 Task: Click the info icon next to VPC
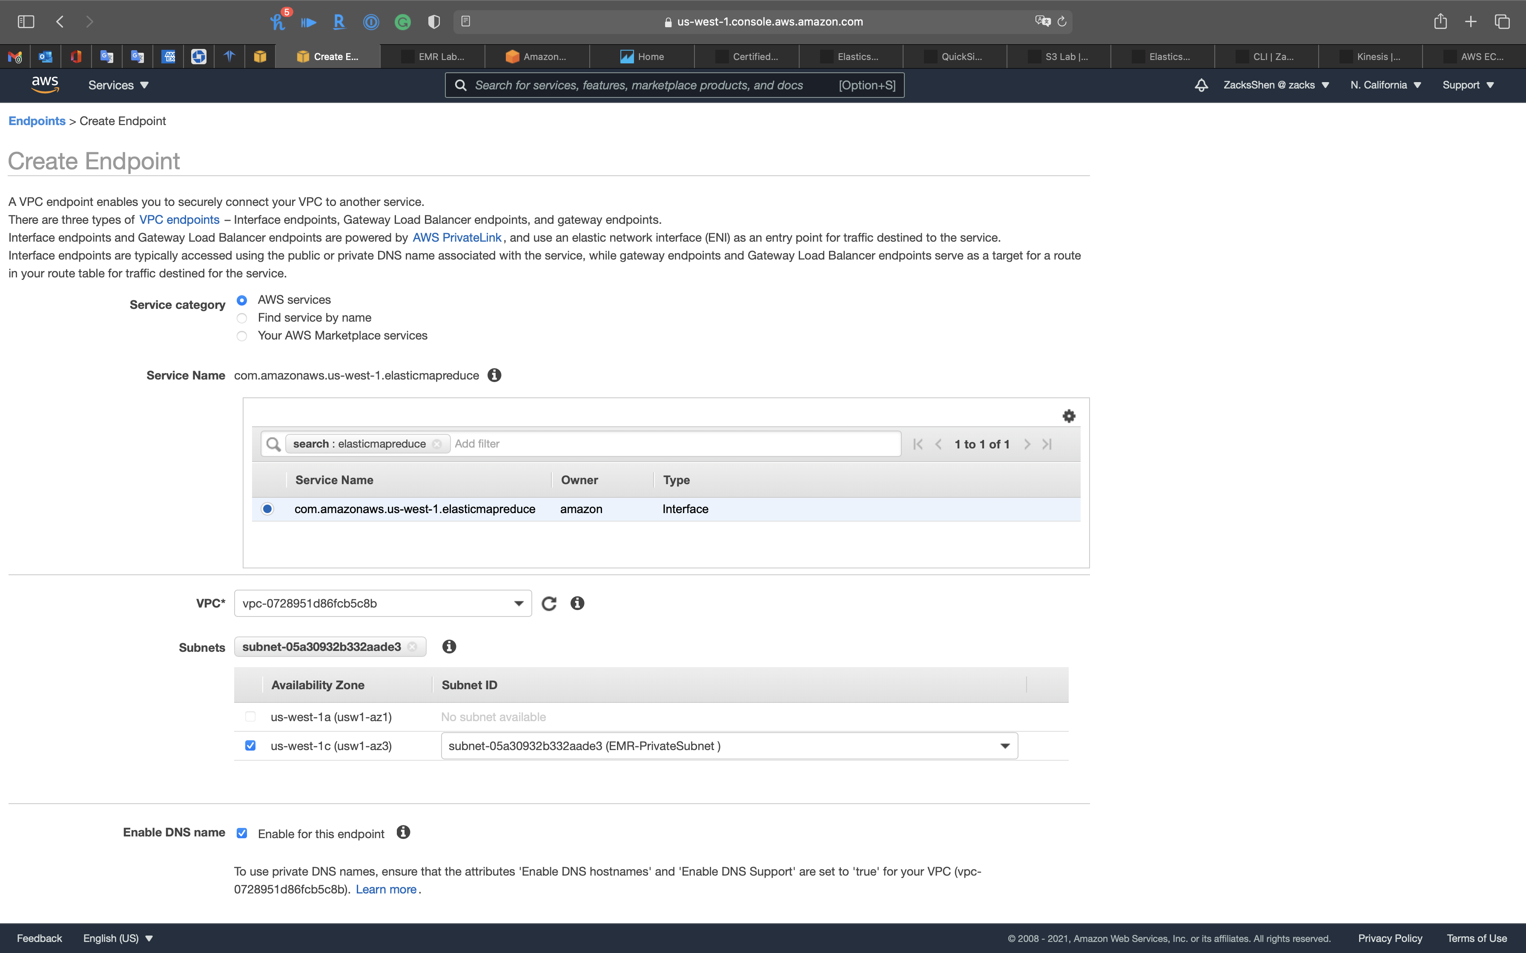click(577, 603)
